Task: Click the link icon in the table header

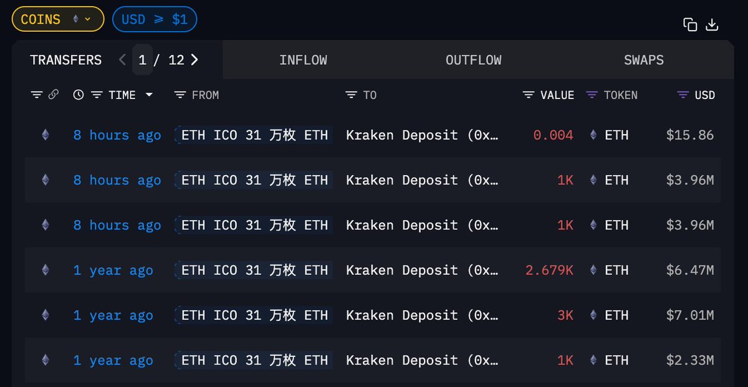Action: coord(54,95)
